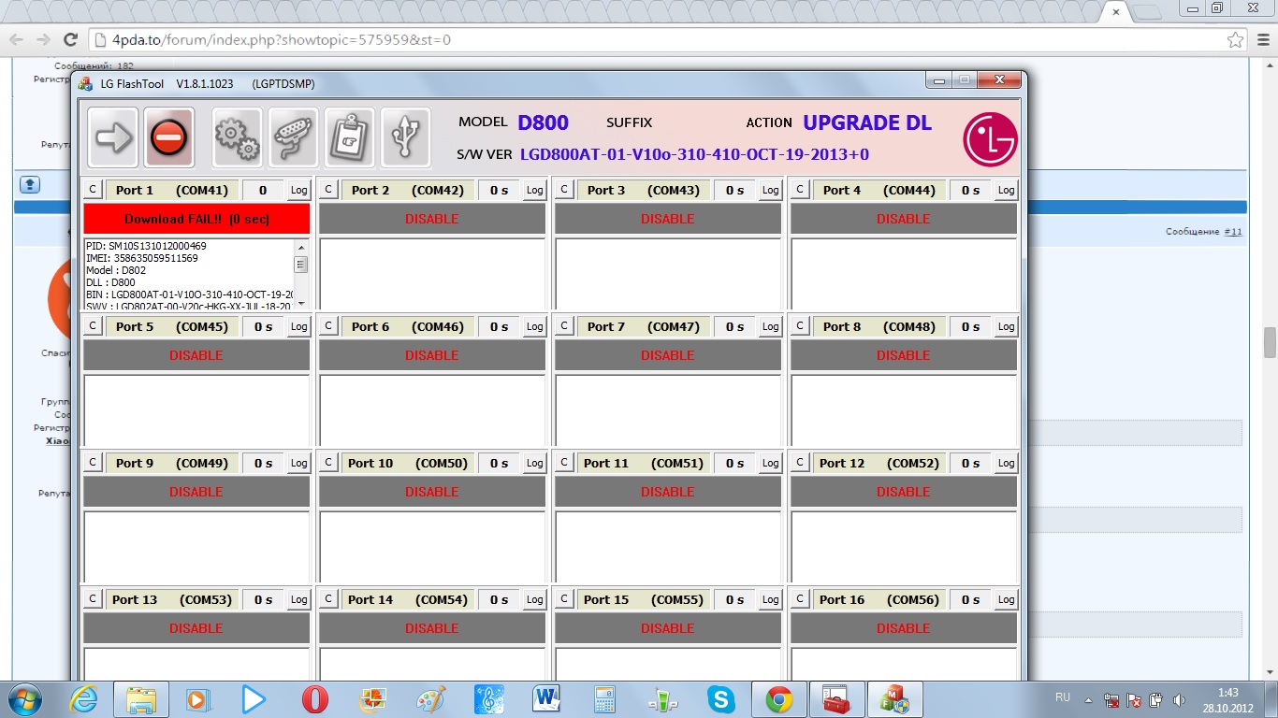Screen dimensions: 1278x718
Task: Open Microsoft Word from the taskbar
Action: point(546,699)
